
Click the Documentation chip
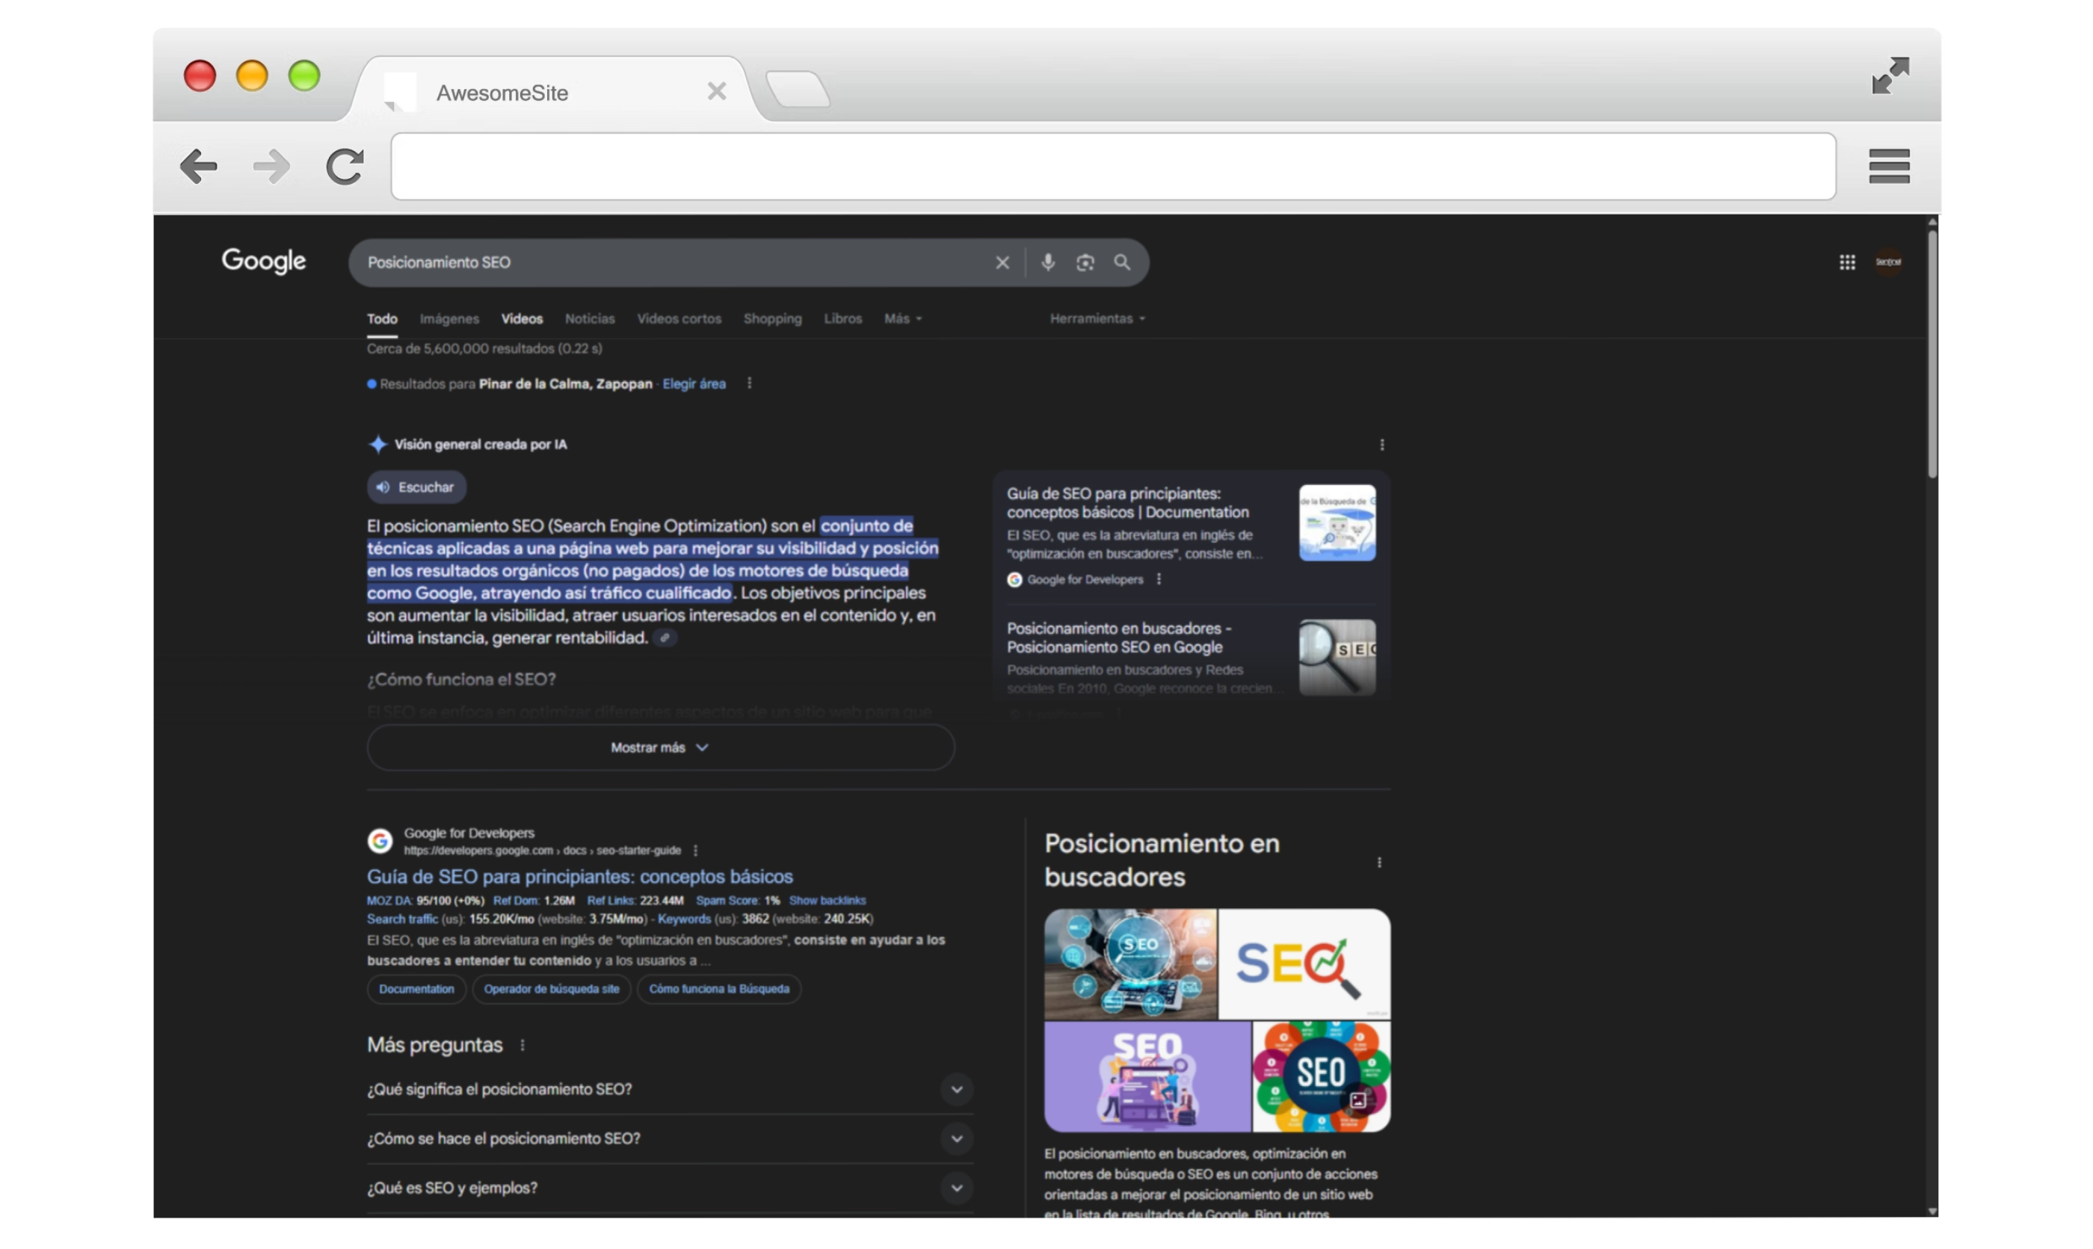coord(416,989)
